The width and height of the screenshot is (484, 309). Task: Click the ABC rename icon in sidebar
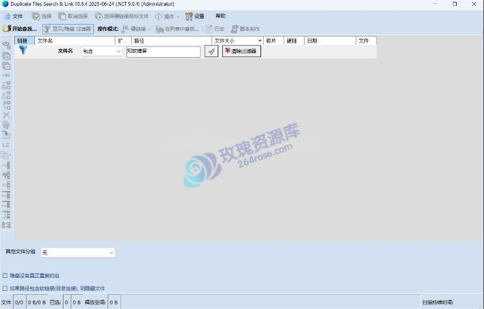click(6, 75)
